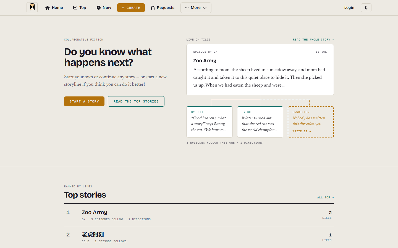This screenshot has height=248, width=398.
Task: Click Read the Top Stories button
Action: pos(136,101)
